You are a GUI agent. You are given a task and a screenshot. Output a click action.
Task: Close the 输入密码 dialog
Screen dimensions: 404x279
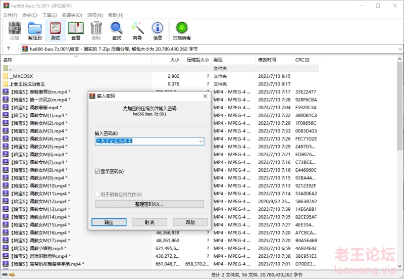[x=206, y=96]
